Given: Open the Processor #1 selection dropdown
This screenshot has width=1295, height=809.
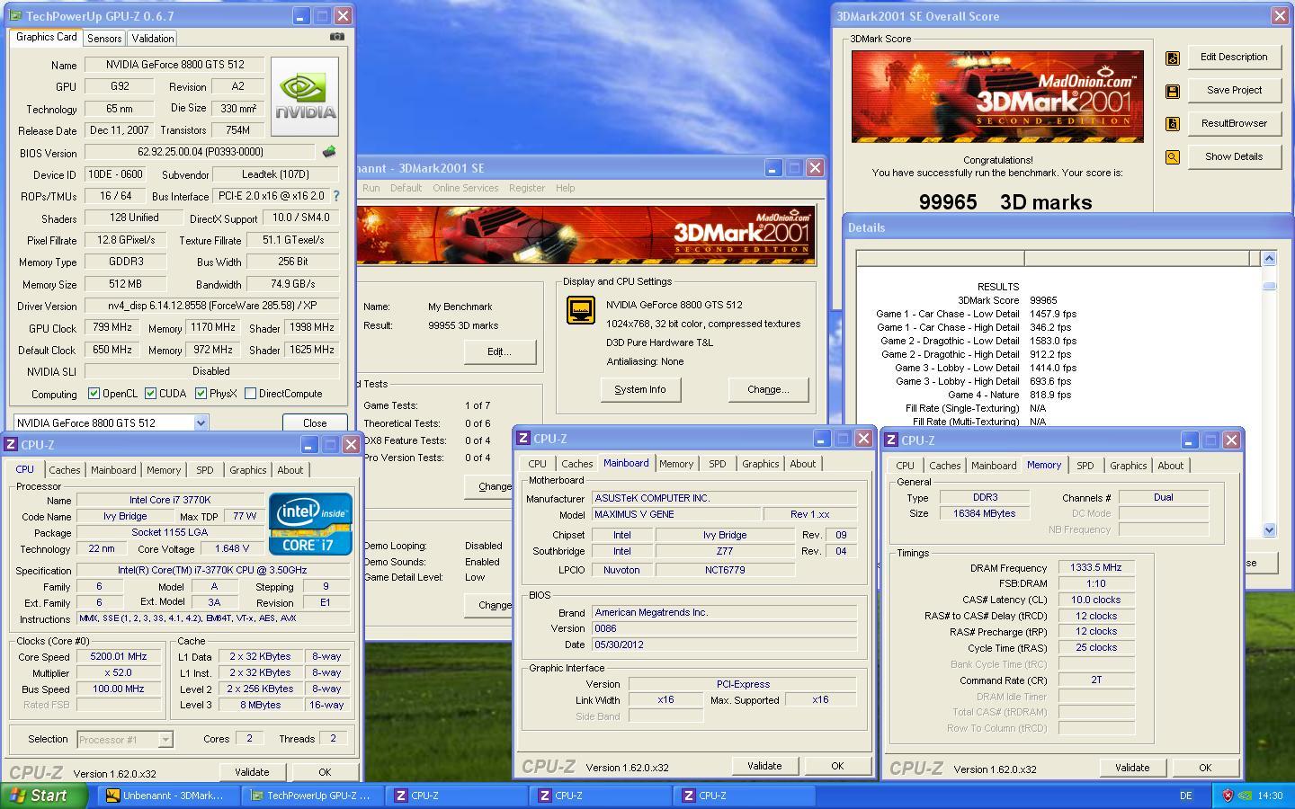Looking at the screenshot, I should [x=165, y=740].
